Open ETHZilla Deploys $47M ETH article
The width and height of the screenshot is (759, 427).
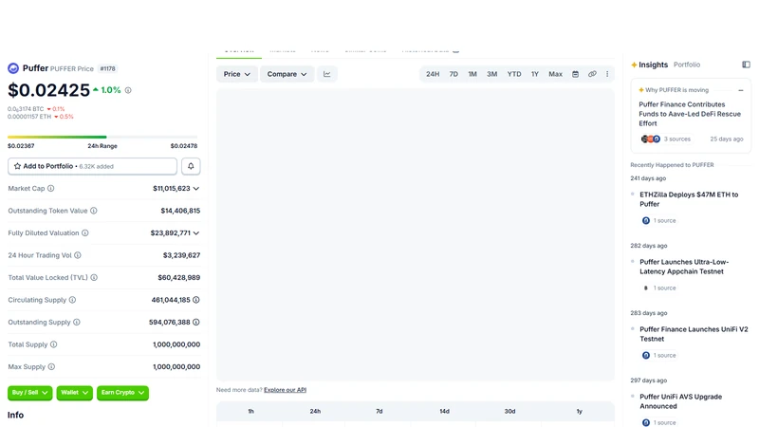pyautogui.click(x=689, y=199)
